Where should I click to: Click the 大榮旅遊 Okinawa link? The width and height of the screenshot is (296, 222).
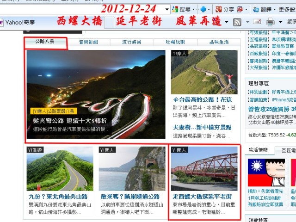[271, 68]
